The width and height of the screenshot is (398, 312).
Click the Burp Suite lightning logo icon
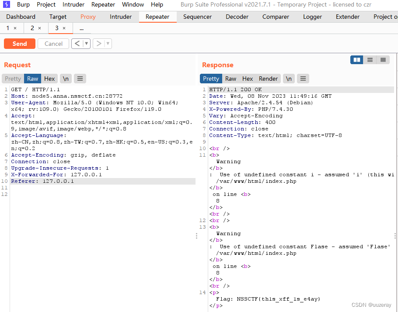click(6, 4)
